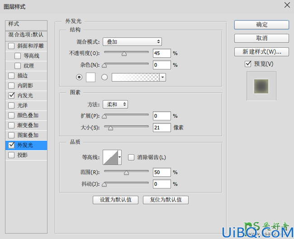Click 不透明度 slider handle
Viewport: 294px width, 239px height.
(x=124, y=54)
